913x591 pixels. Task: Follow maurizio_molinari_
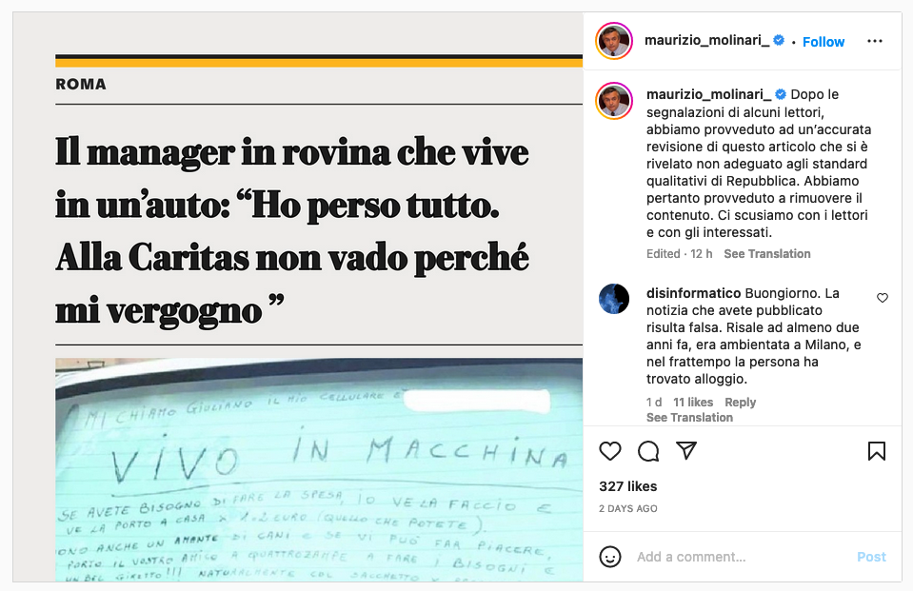click(x=824, y=42)
